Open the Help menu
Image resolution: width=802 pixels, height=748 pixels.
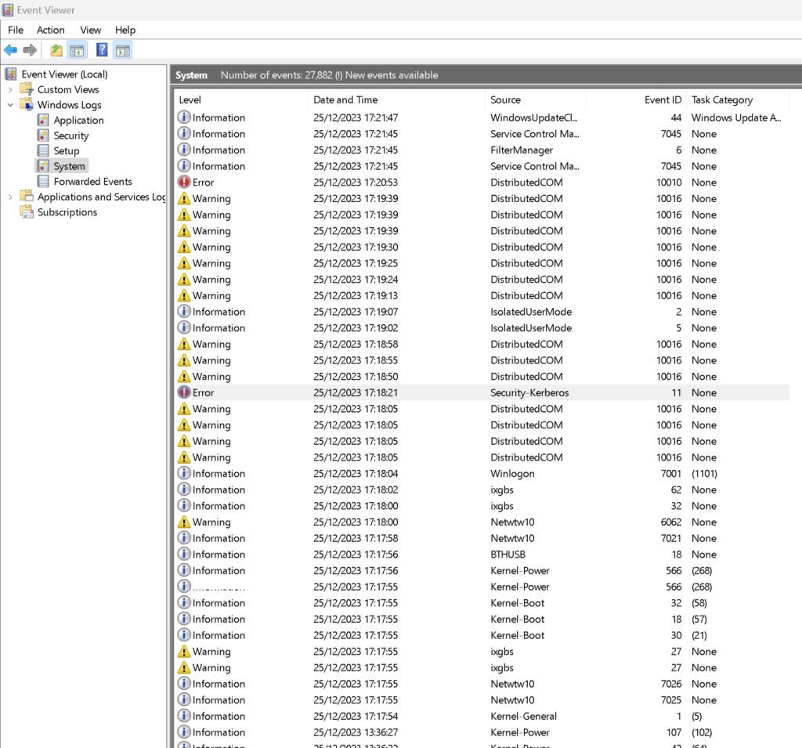(125, 31)
